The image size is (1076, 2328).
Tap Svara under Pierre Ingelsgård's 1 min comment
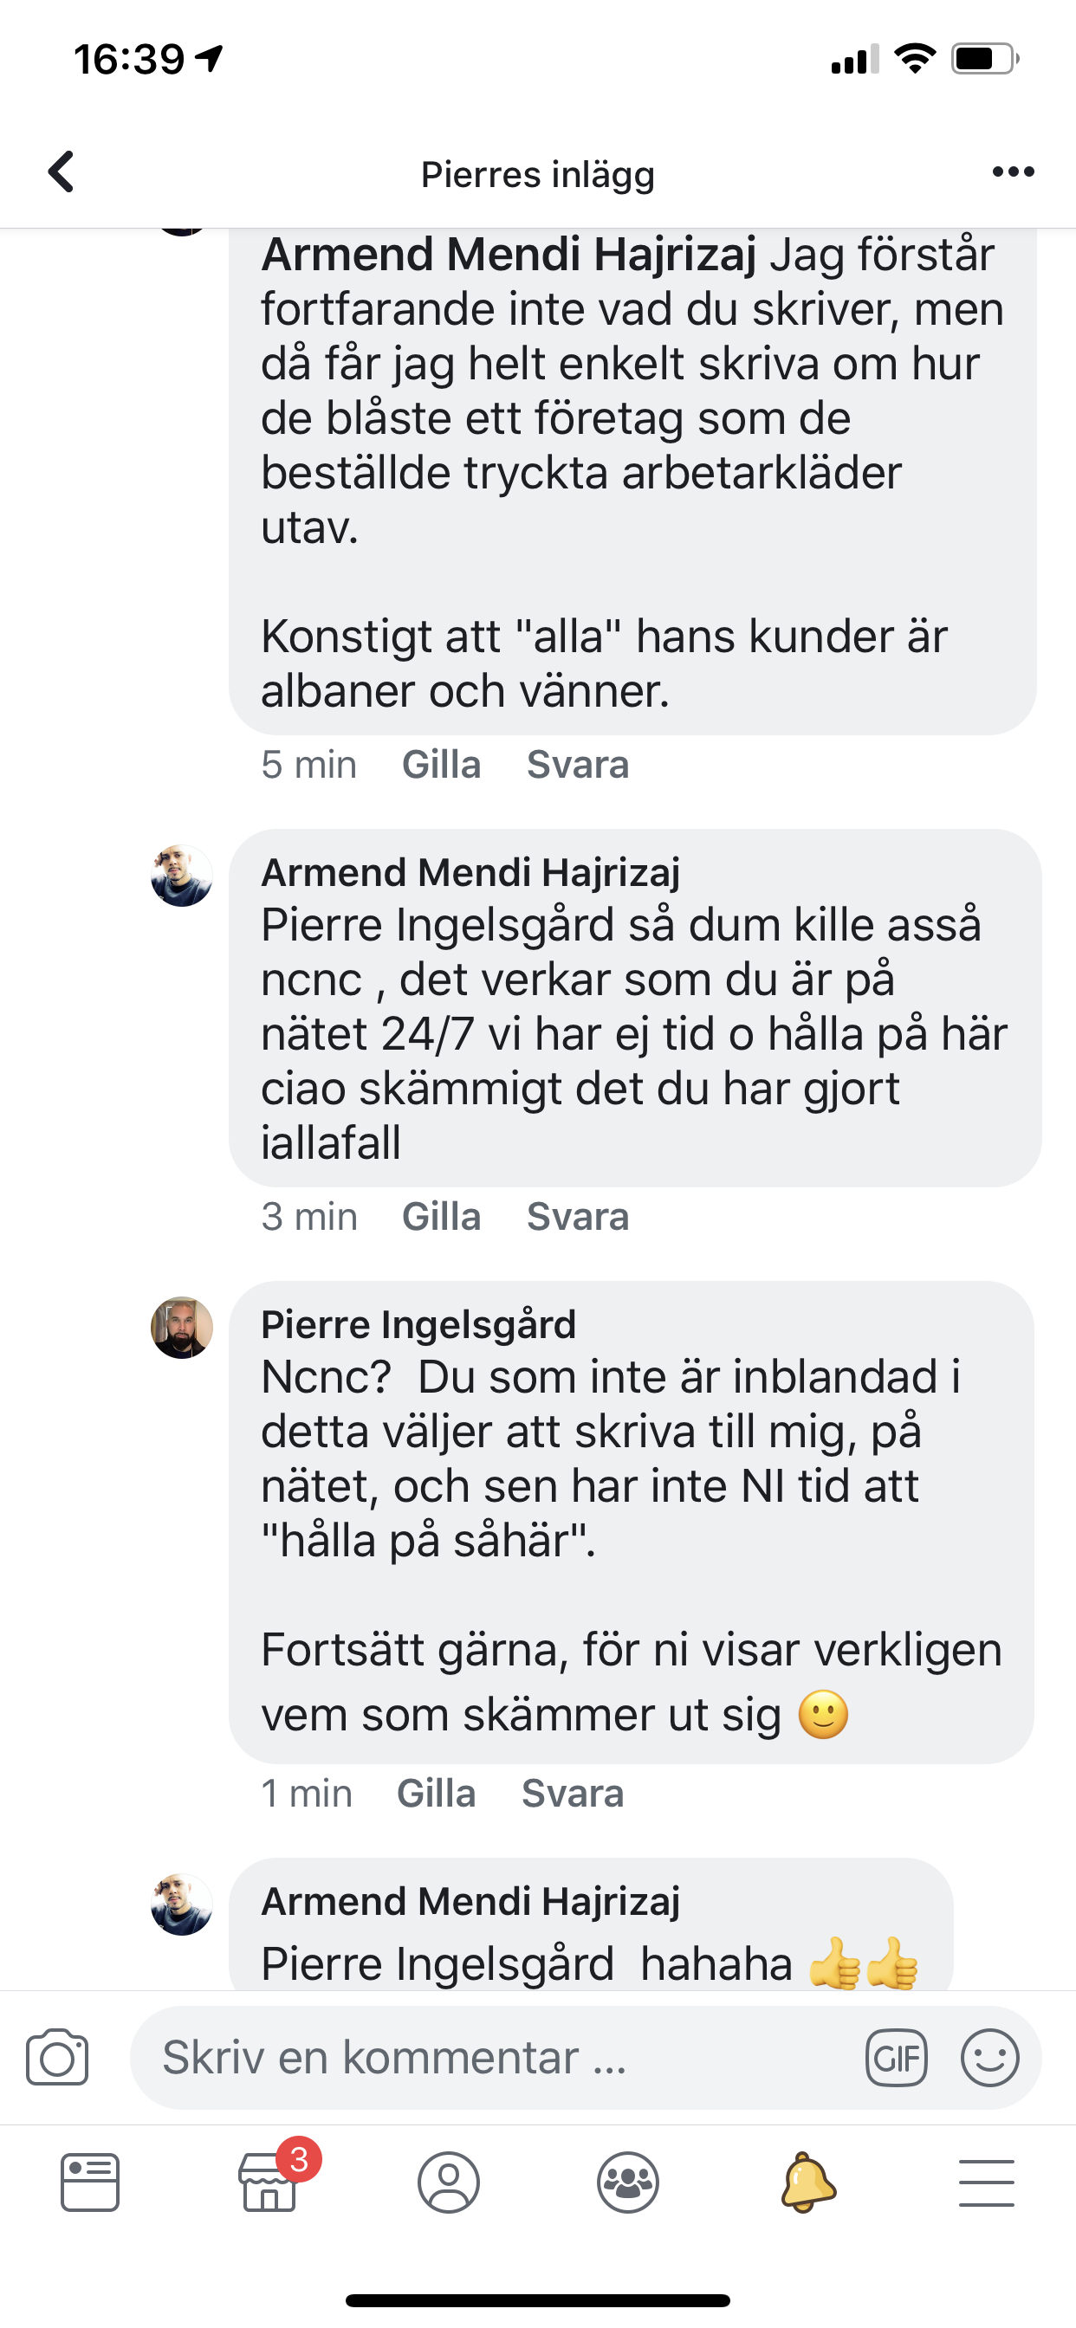pyautogui.click(x=573, y=1793)
